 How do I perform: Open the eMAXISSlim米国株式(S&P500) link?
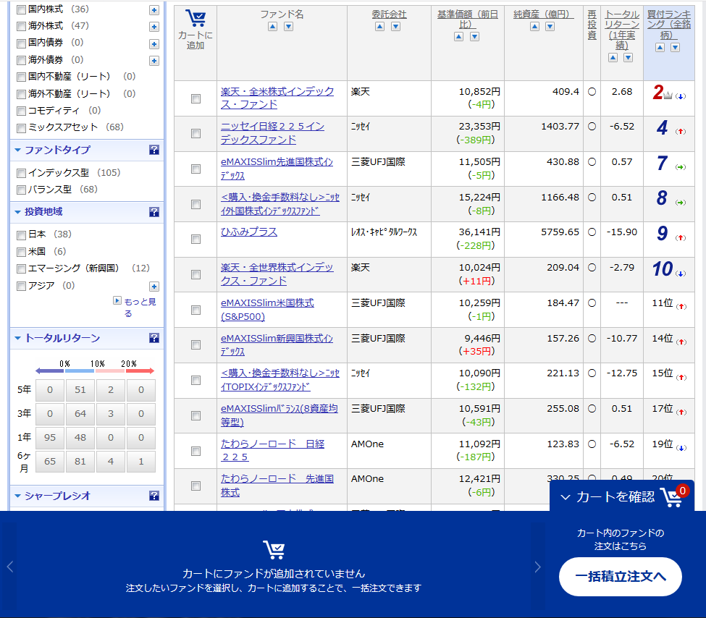click(267, 310)
